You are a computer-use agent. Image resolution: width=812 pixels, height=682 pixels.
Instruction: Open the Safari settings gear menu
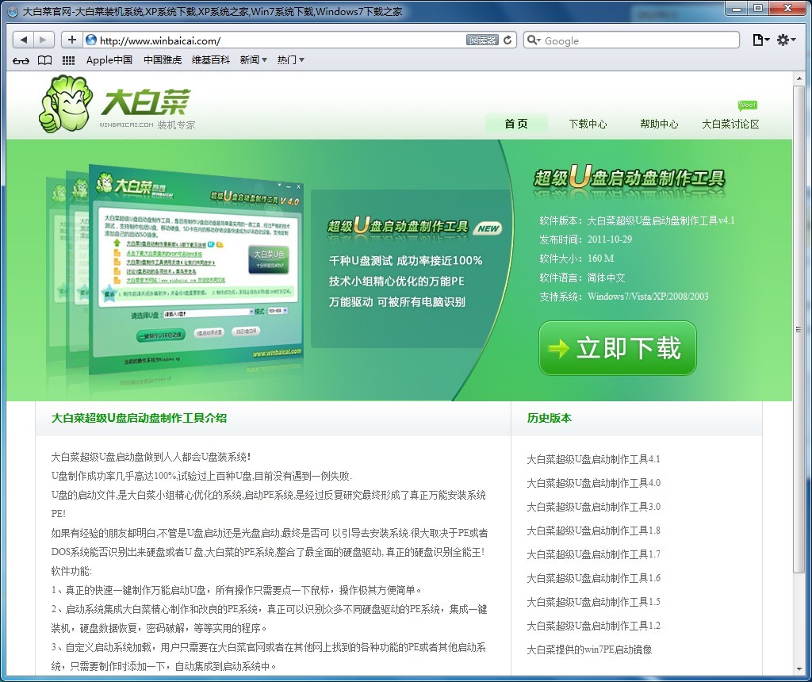[x=784, y=40]
